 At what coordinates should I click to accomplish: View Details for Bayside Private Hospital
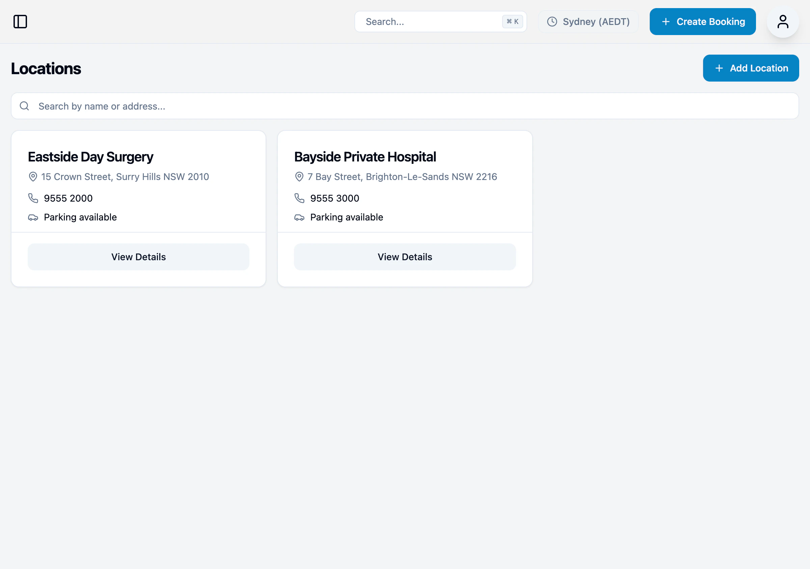coord(405,257)
